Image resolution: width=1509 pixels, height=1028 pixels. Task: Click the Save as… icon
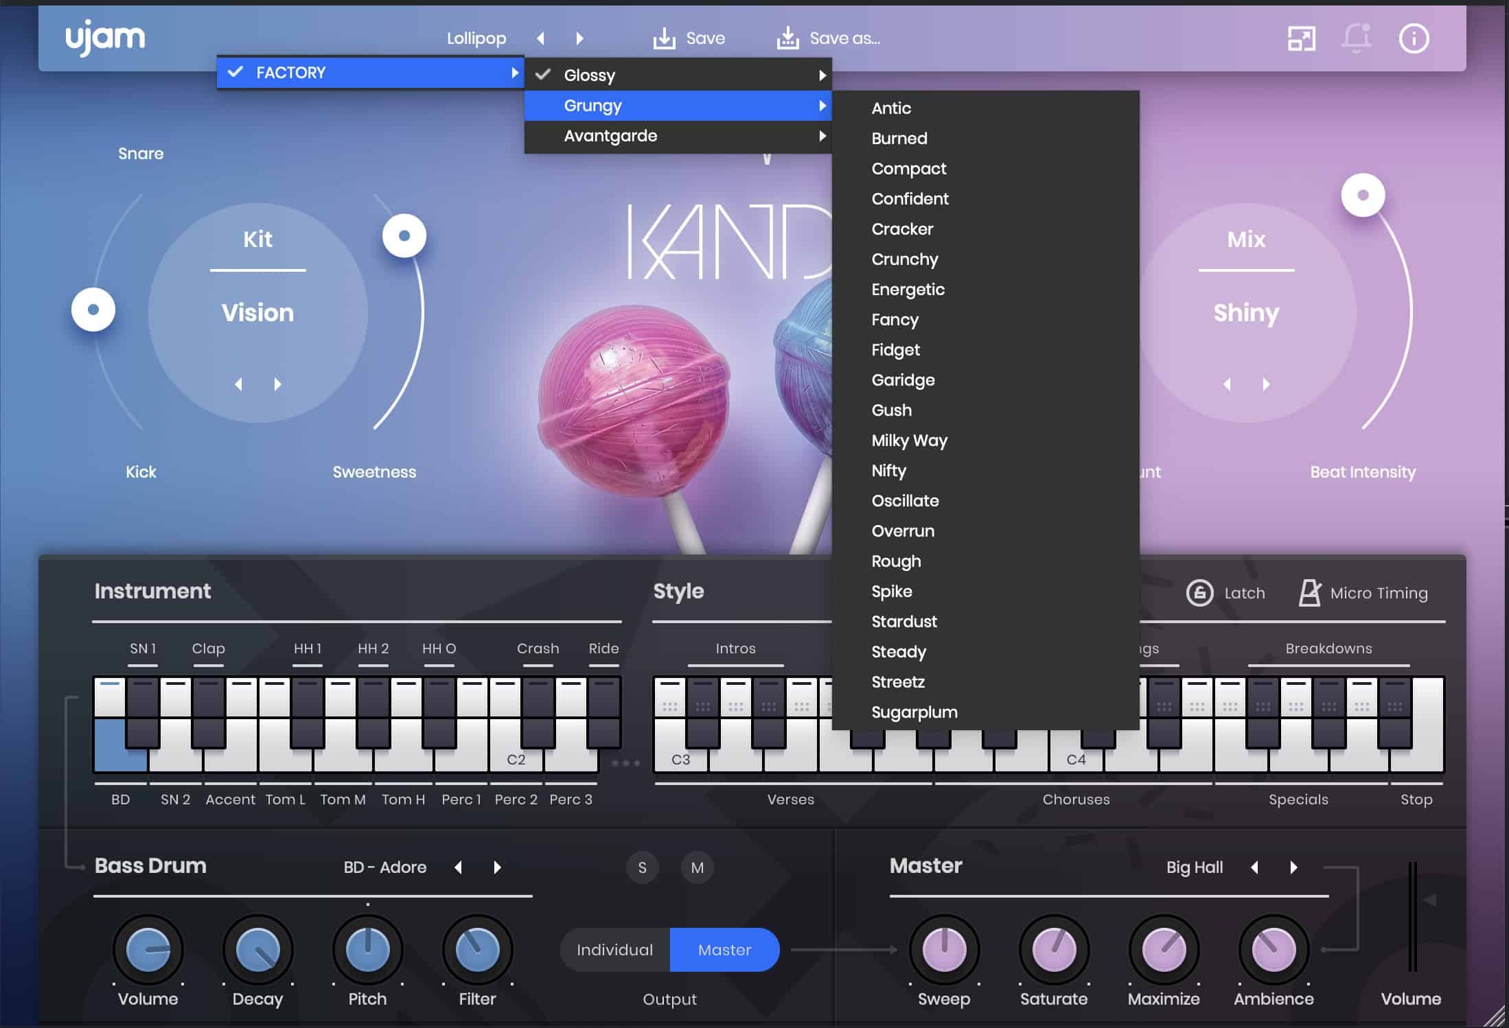(787, 38)
